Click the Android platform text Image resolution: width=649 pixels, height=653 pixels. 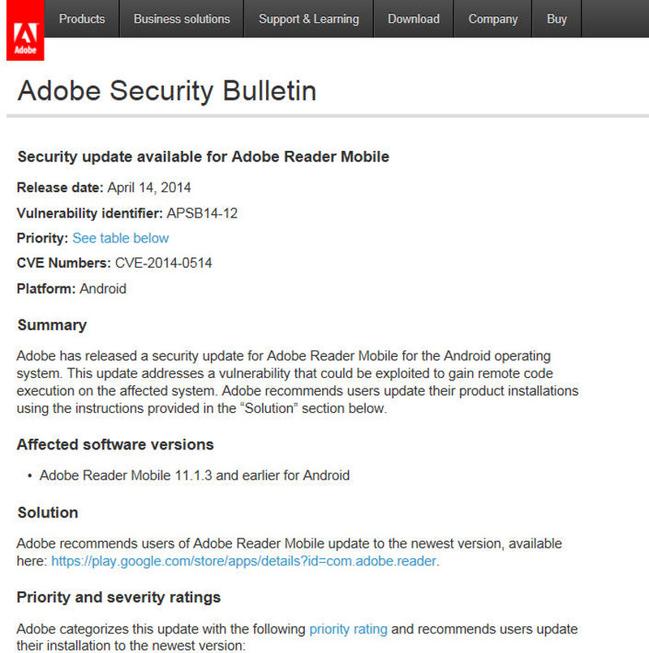click(x=103, y=288)
